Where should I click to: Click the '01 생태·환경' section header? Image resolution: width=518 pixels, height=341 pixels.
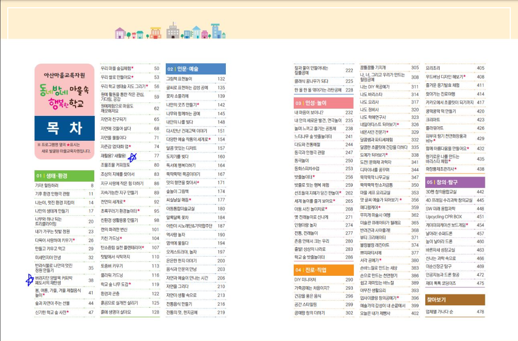point(64,175)
